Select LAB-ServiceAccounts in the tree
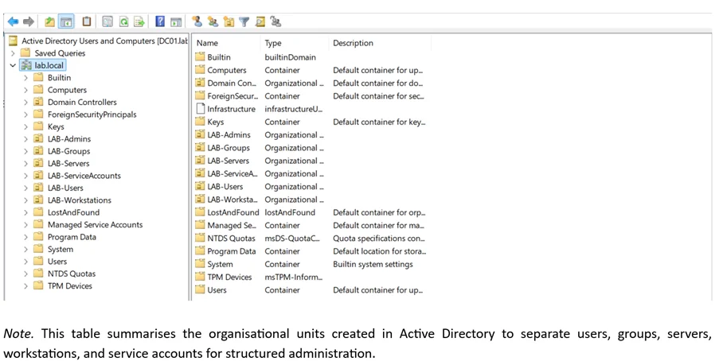Screen dimensions: 719x361 tap(84, 176)
